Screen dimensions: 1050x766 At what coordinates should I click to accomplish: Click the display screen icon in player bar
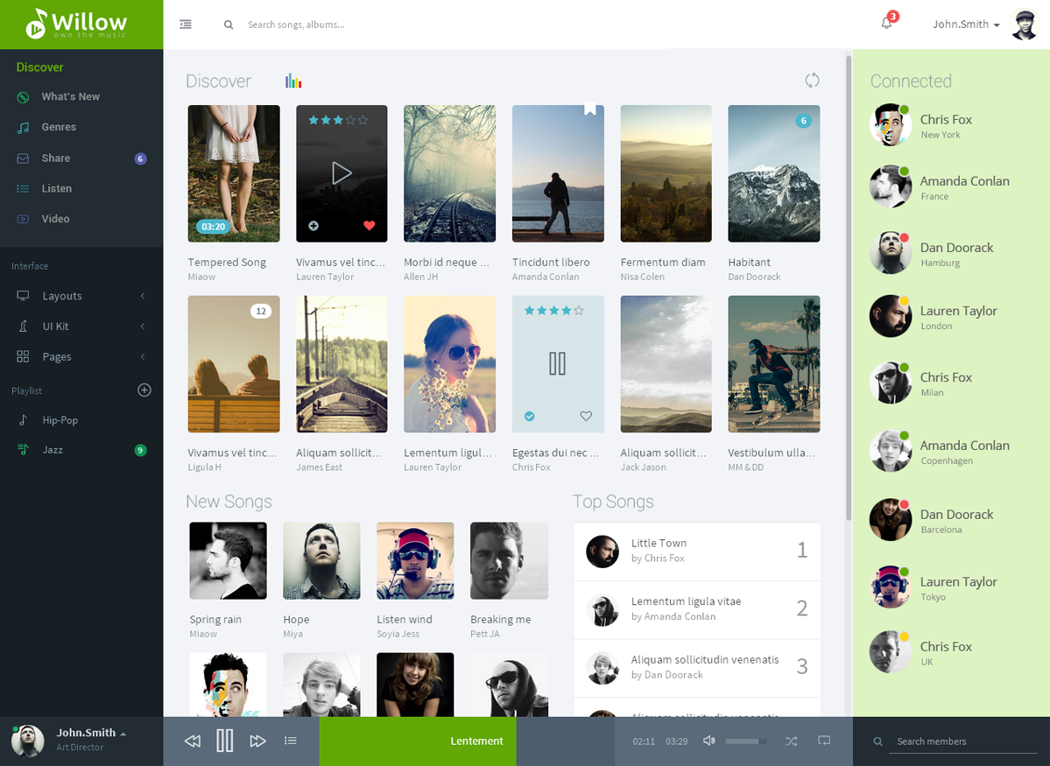[x=824, y=741]
